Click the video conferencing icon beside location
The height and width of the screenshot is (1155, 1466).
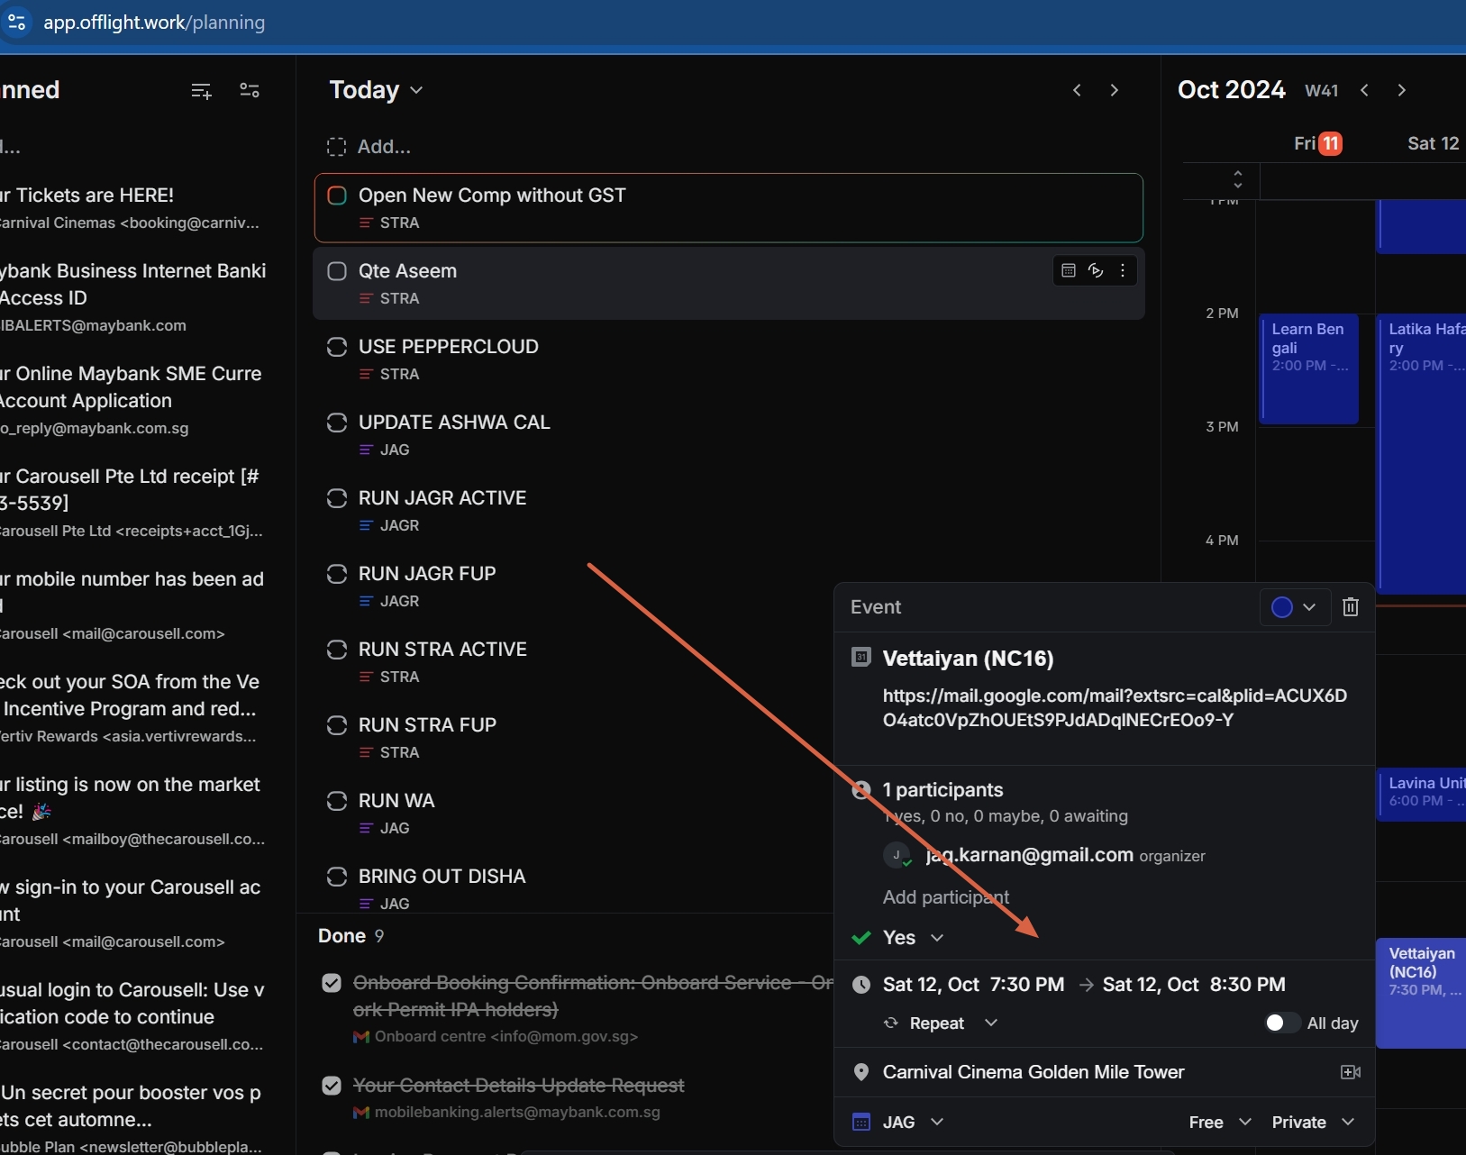click(x=1350, y=1072)
